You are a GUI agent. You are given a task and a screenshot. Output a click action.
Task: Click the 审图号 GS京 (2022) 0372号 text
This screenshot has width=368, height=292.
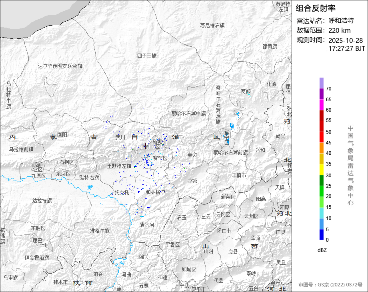tap(330, 285)
